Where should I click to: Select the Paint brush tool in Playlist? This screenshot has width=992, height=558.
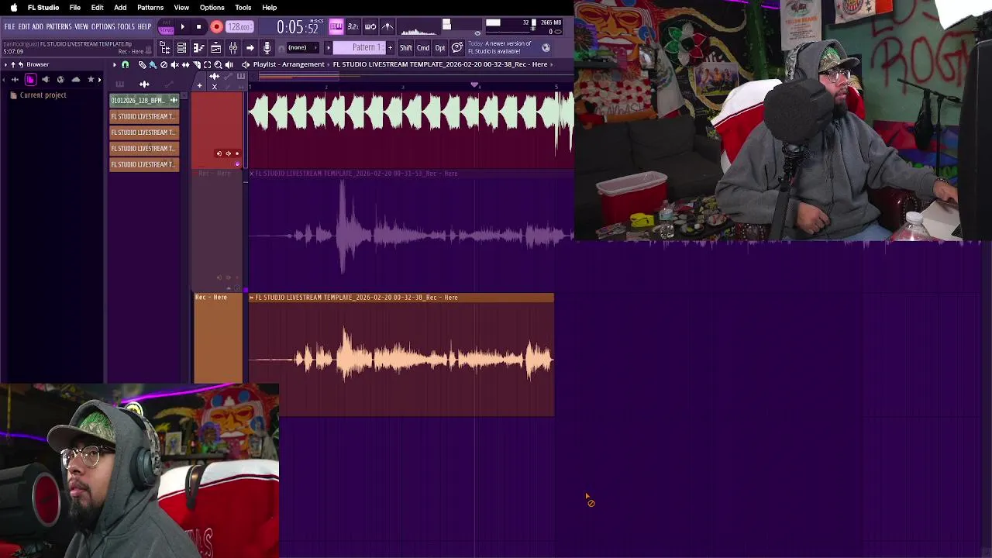click(x=153, y=64)
